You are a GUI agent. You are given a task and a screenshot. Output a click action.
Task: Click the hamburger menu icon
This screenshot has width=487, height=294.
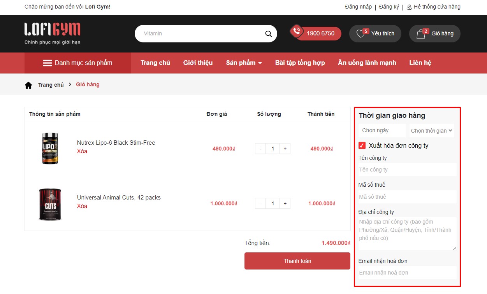[x=47, y=63]
